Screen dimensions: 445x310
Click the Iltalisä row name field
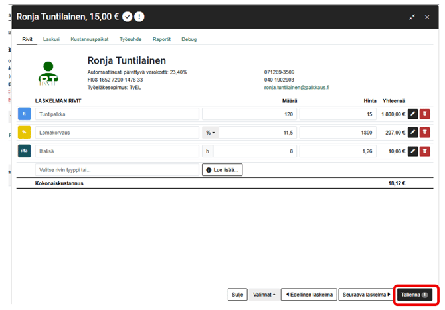117,151
